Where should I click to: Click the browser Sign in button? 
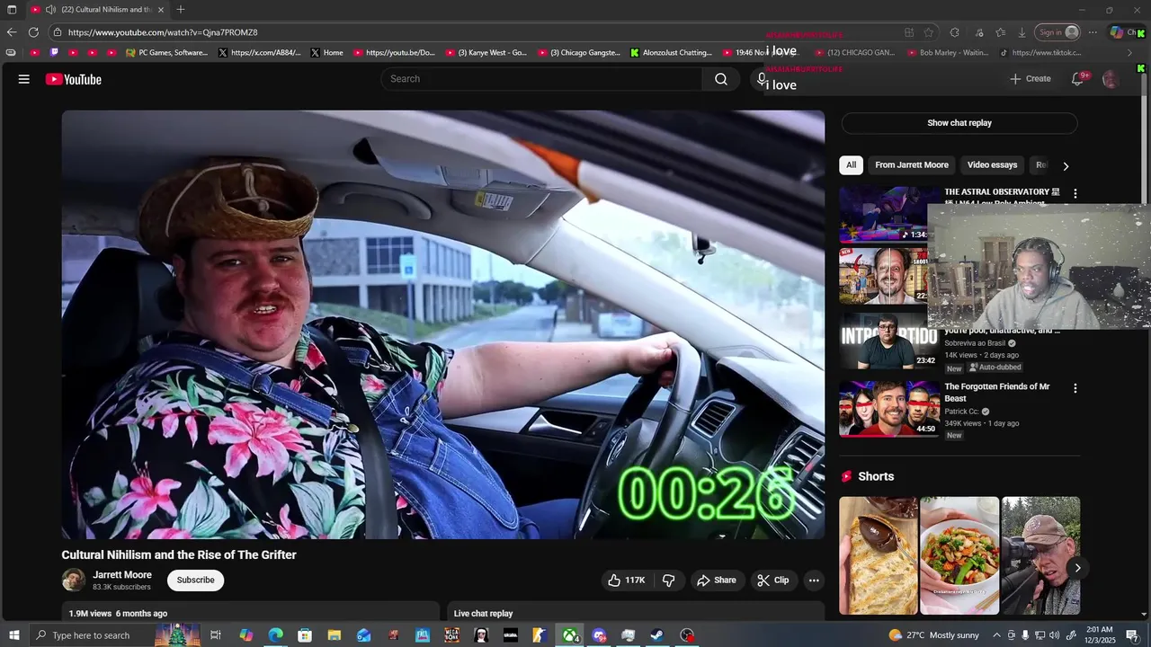coord(1057,32)
